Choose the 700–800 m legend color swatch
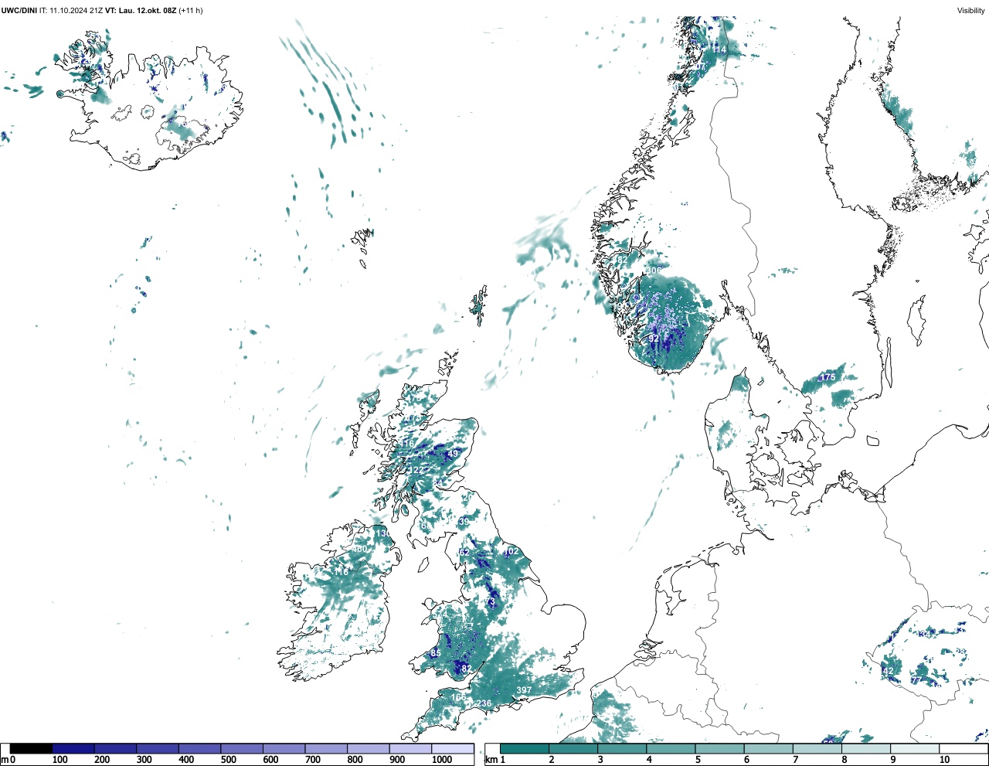This screenshot has height=766, width=989. point(326,748)
